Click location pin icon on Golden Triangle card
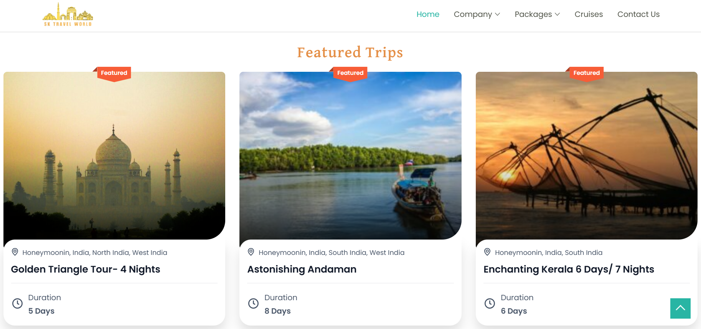Viewport: 701px width, 329px height. click(x=15, y=252)
